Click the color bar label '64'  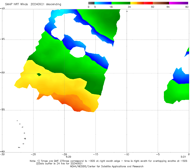168,7
